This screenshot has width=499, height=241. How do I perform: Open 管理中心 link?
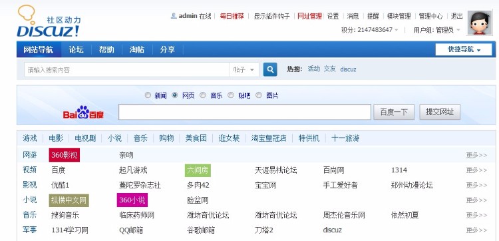(430, 16)
